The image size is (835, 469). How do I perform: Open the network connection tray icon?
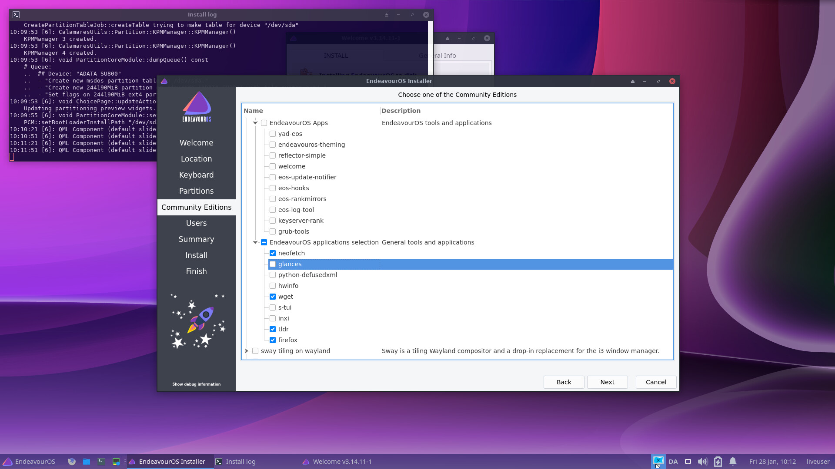pos(688,462)
